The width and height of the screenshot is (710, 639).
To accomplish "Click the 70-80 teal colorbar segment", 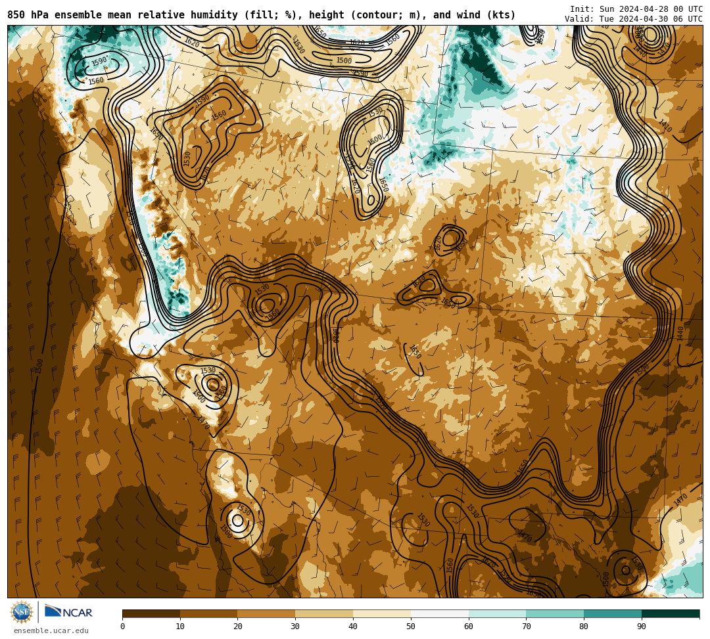I will coord(555,613).
